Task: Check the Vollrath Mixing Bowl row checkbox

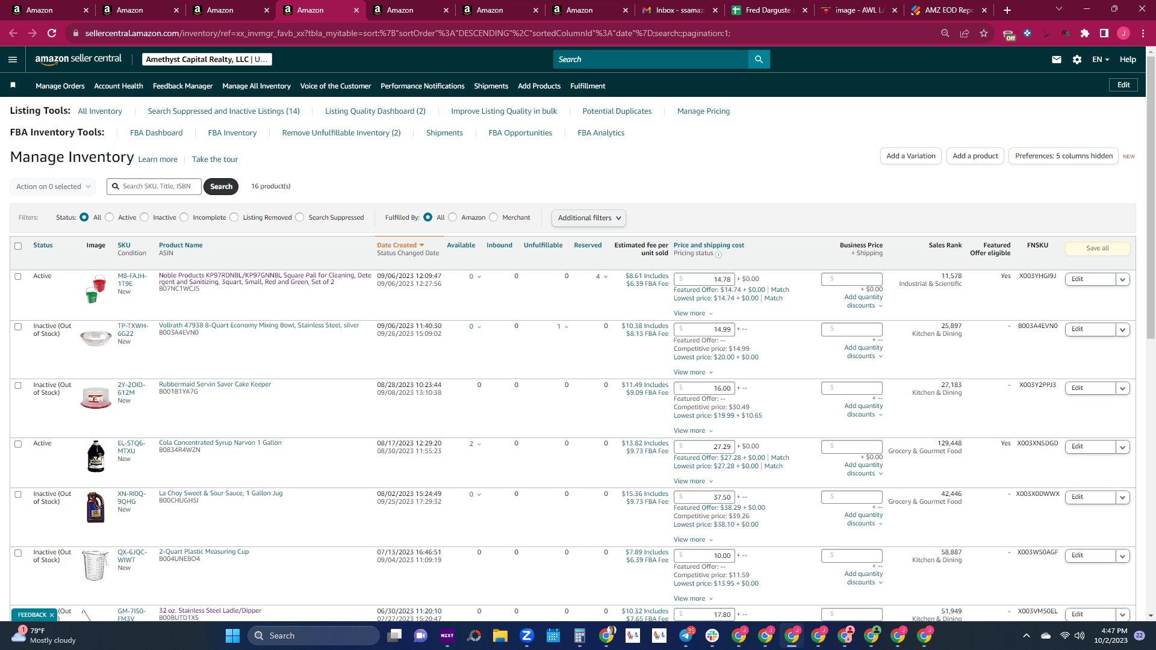Action: click(18, 327)
